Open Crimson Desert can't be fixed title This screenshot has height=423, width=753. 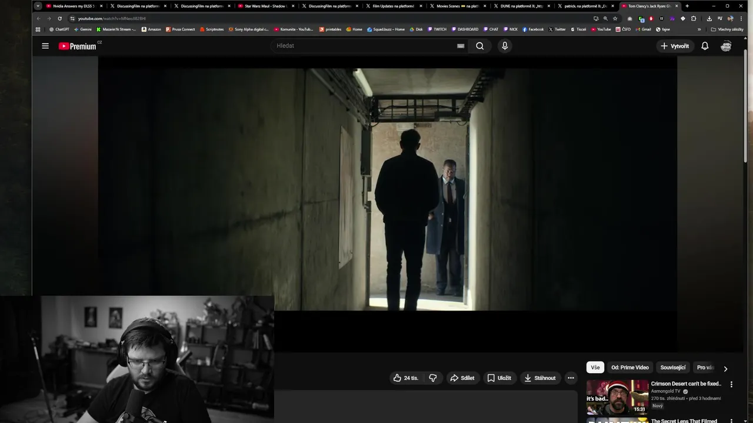pos(686,384)
